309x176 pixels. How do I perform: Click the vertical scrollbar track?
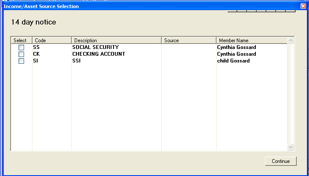(x=290, y=93)
